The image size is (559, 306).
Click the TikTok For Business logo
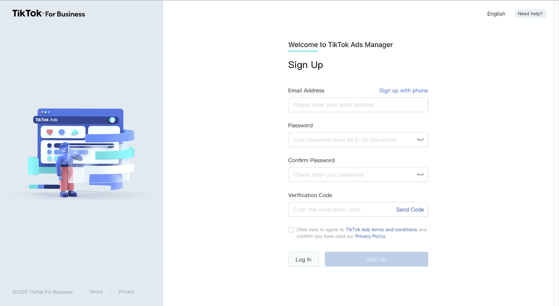point(49,14)
